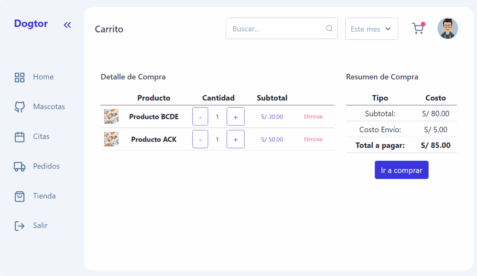Decrease quantity of Producto ACK
477x276 pixels.
(200, 139)
